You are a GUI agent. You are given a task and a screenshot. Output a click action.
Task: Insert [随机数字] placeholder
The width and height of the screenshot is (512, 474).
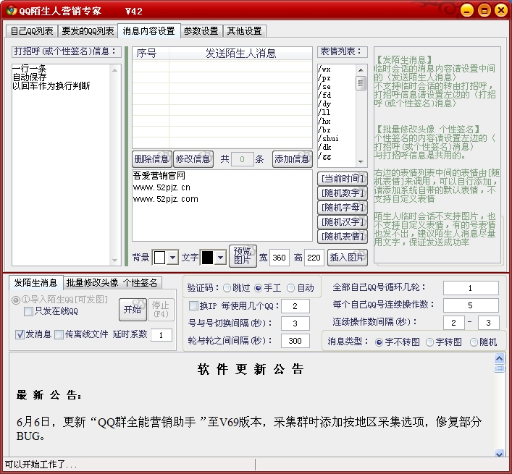point(343,192)
